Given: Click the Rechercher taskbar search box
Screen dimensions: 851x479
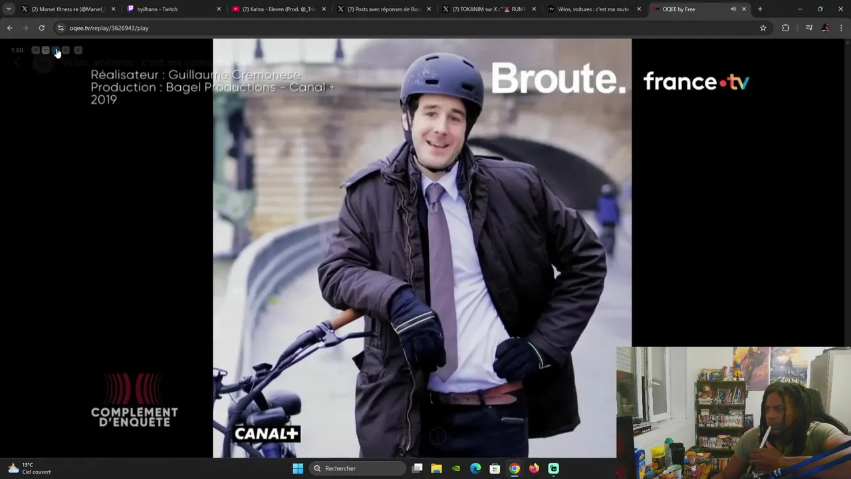Looking at the screenshot, I should coord(358,468).
